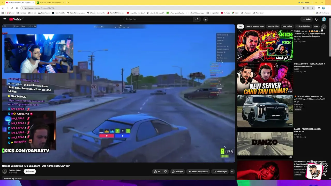Open the NEW SERVER CHNO TARI DRAMA thumbnail
This screenshot has height=186, width=331.
(x=265, y=78)
